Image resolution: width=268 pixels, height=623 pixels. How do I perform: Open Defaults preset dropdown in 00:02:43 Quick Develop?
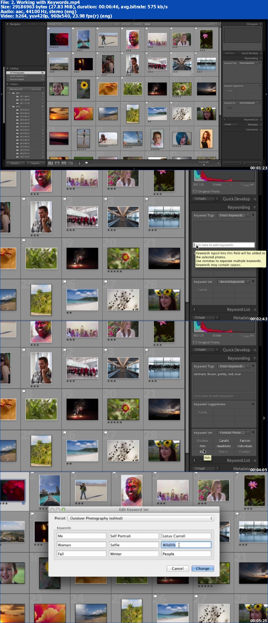pyautogui.click(x=205, y=199)
